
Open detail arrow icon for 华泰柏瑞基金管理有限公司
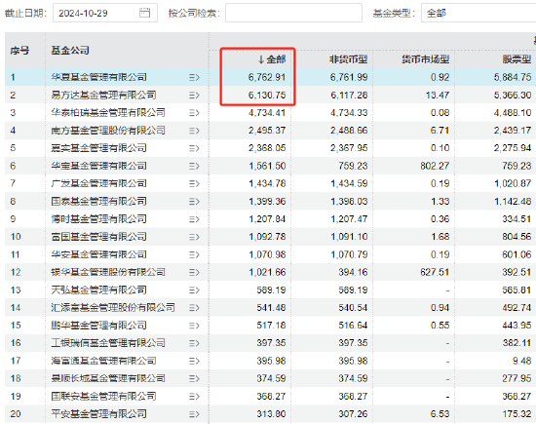coord(194,113)
